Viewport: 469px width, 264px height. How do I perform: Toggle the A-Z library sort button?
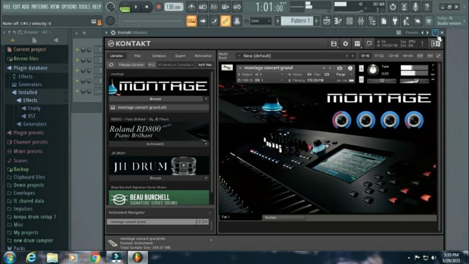[x=151, y=65]
